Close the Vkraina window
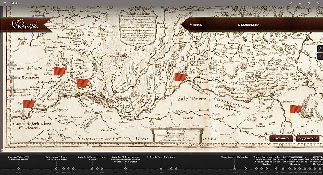The image size is (323, 175). pyautogui.click(x=318, y=3)
